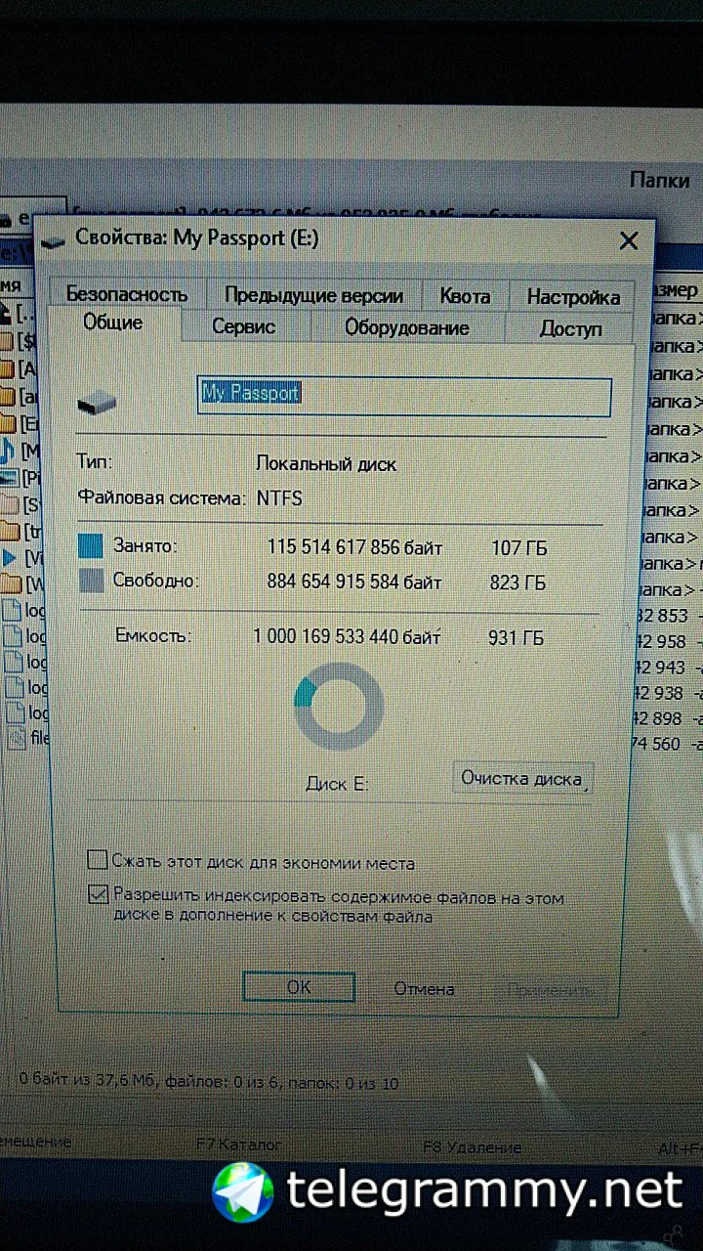Switch to the Сервис tab
The height and width of the screenshot is (1251, 703).
pyautogui.click(x=243, y=327)
